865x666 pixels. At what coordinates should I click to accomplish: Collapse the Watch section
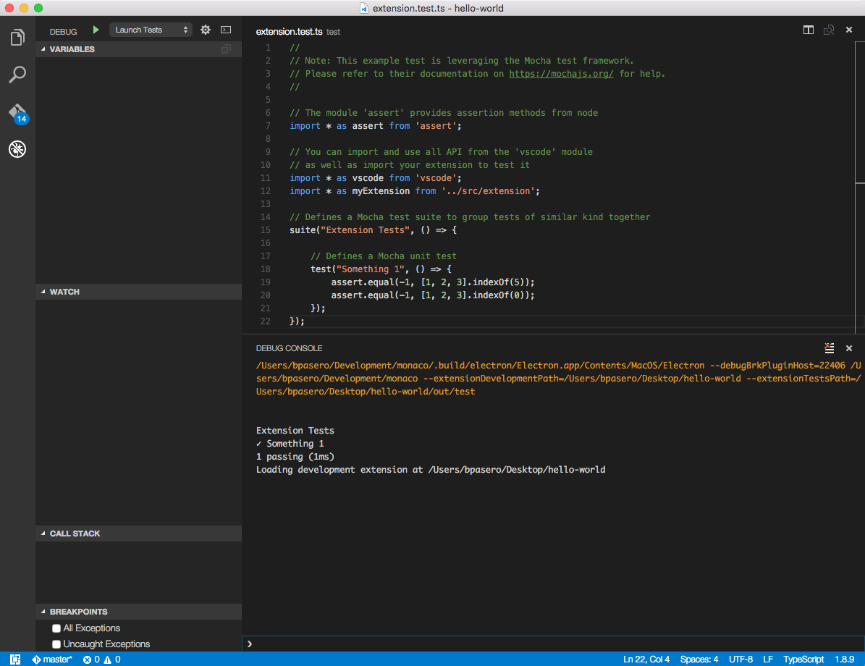[x=64, y=292]
